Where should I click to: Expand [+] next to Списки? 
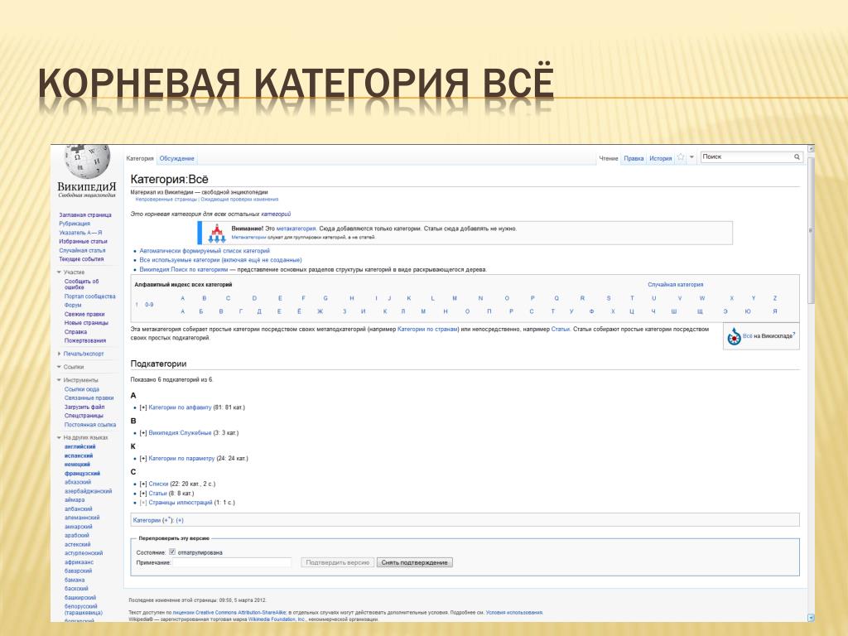click(143, 484)
